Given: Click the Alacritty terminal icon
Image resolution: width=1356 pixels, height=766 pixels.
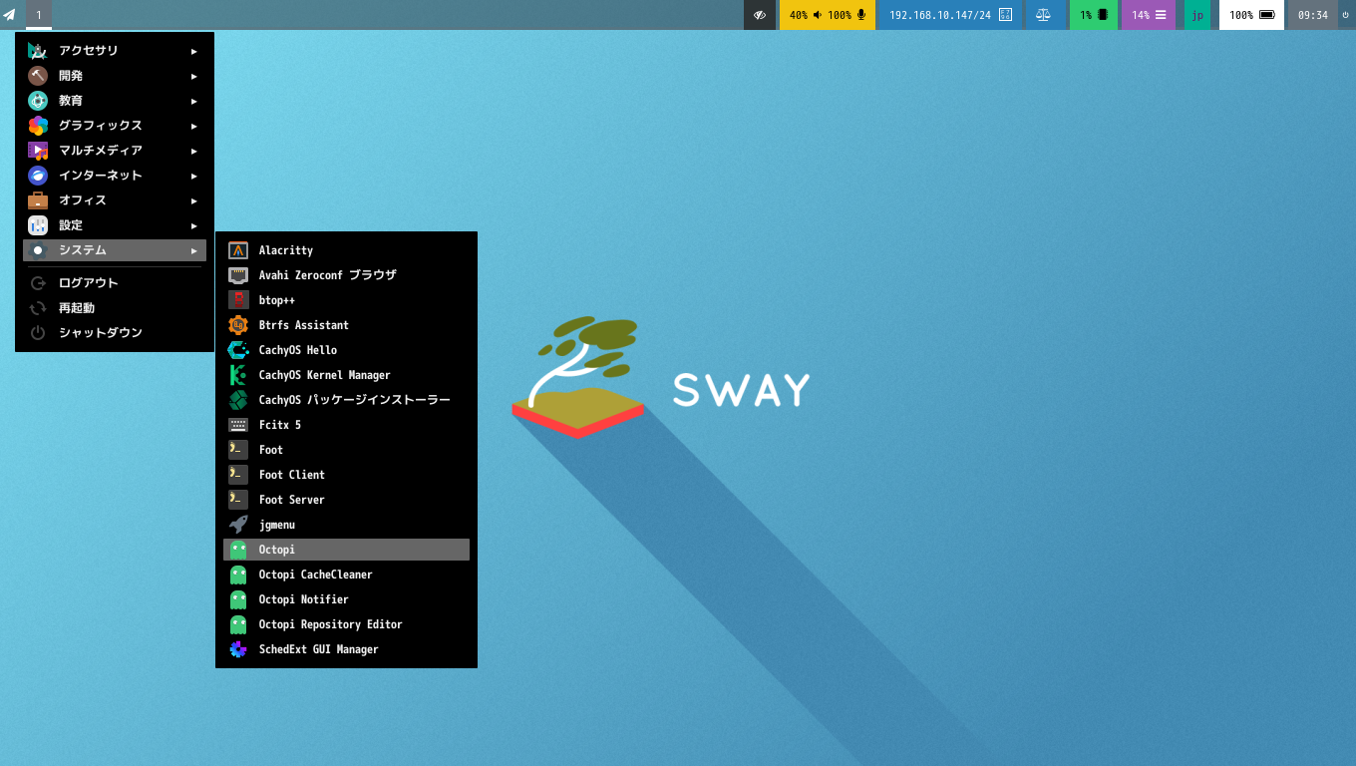Looking at the screenshot, I should (x=238, y=250).
